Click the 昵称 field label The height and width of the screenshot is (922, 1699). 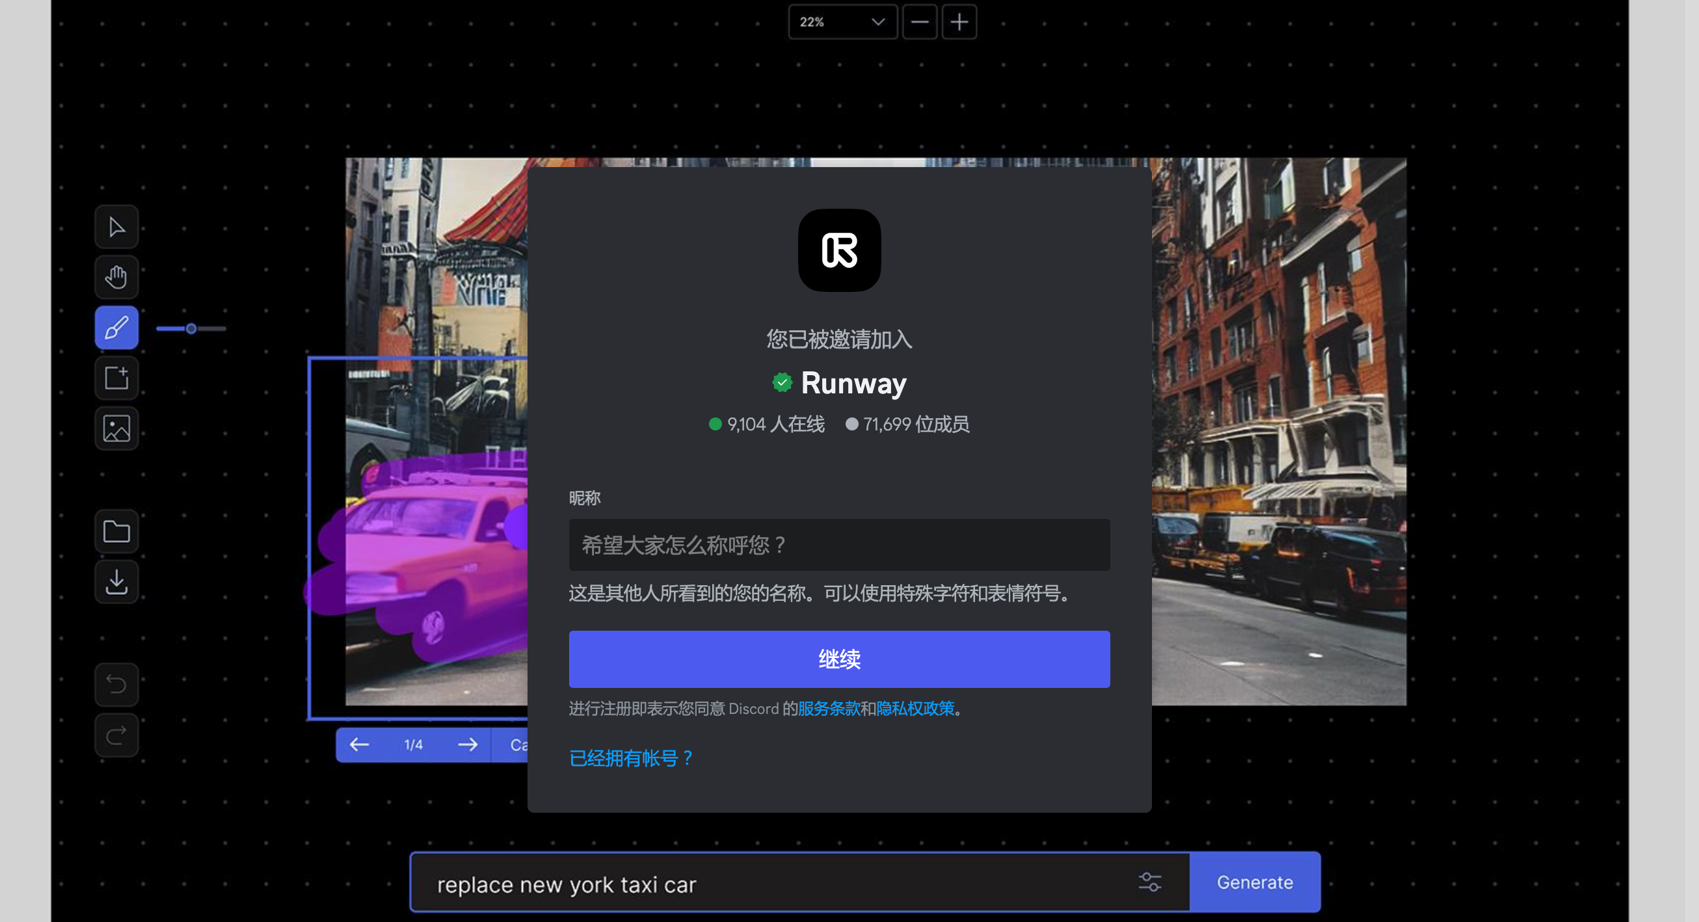(x=584, y=498)
